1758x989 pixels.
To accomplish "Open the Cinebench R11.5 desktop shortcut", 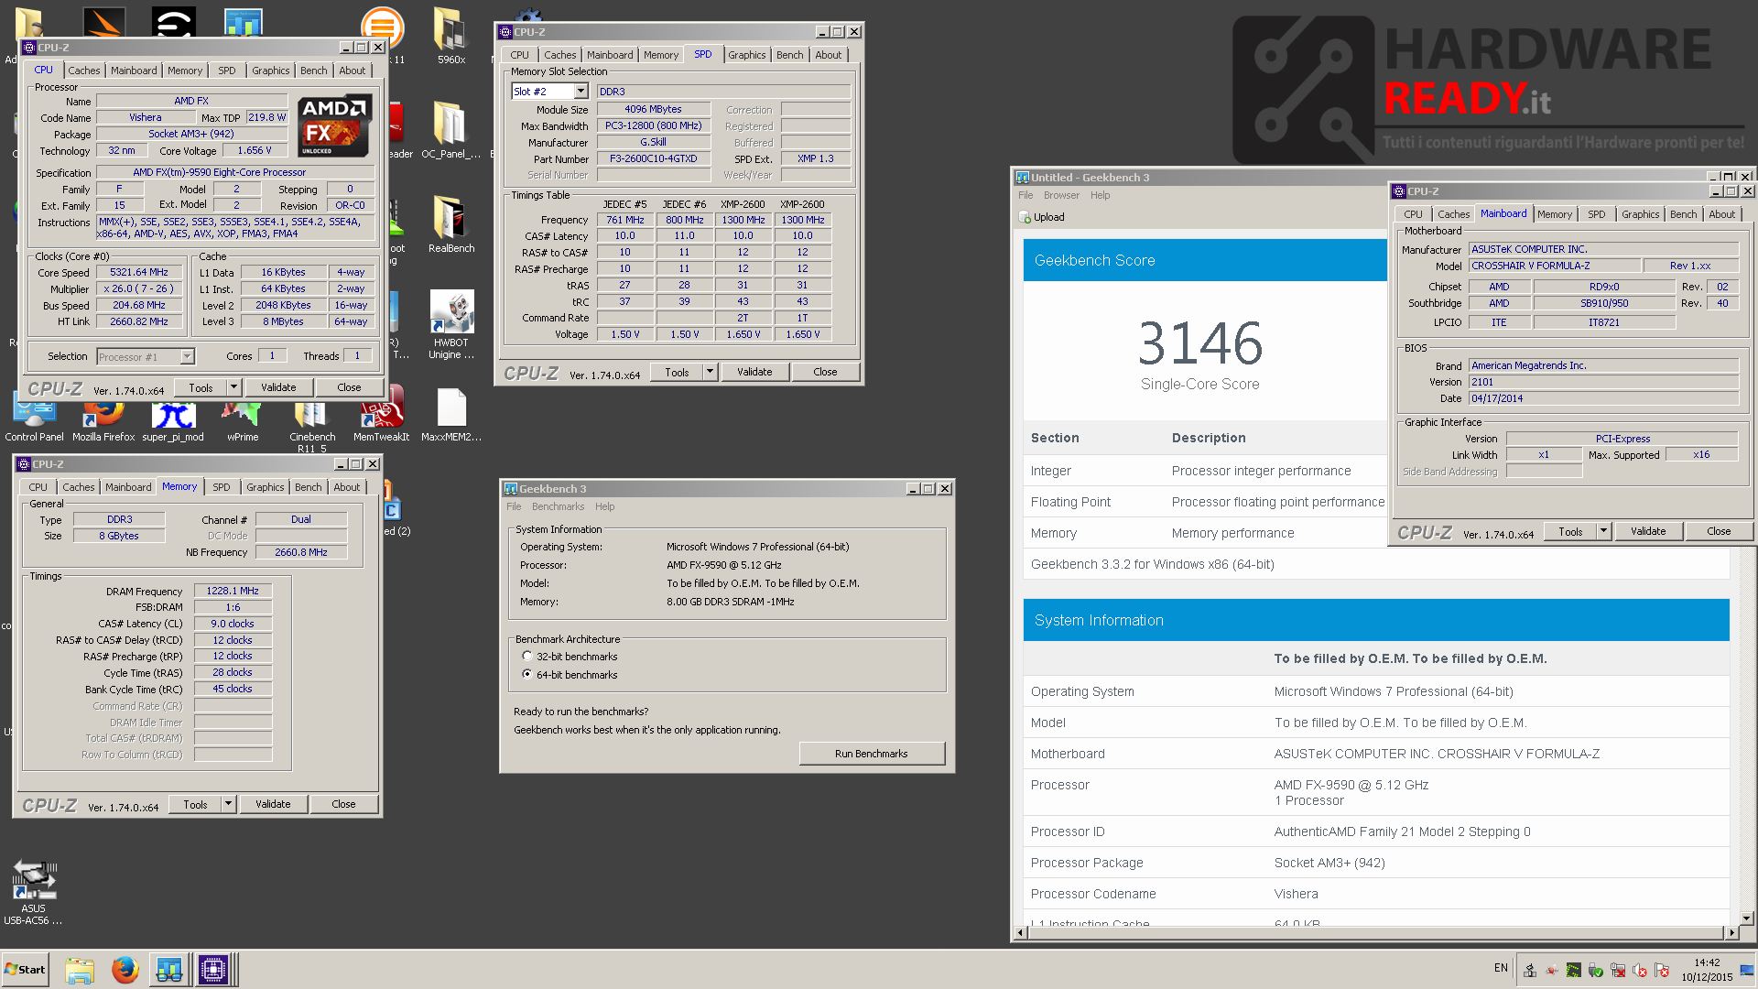I will click(312, 428).
